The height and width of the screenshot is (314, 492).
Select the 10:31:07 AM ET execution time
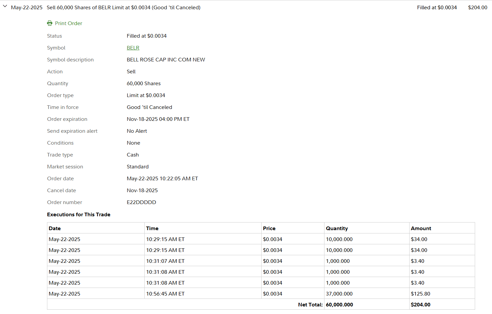pos(165,261)
